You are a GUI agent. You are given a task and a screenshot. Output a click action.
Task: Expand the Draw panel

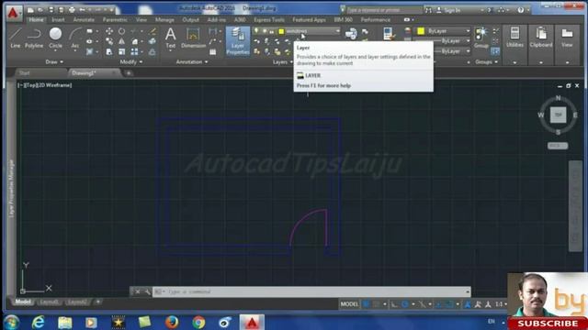54,61
